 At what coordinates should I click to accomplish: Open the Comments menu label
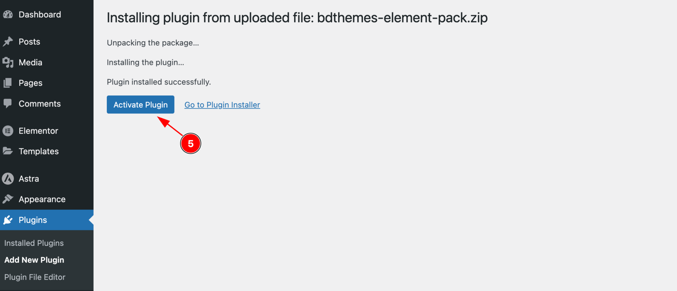[x=40, y=104]
